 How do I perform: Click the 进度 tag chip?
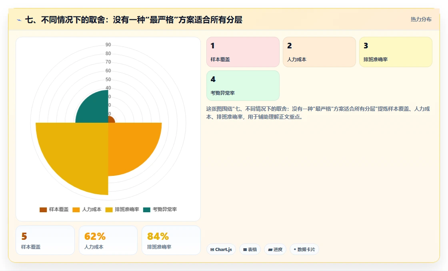tap(275, 249)
